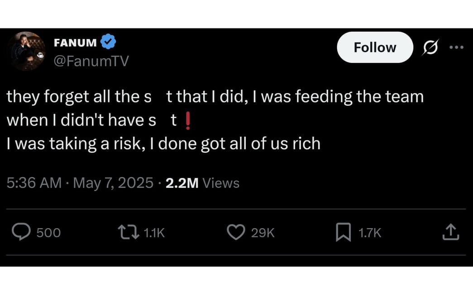This screenshot has width=473, height=295.
Task: Click Fanum's profile picture
Action: 26,51
